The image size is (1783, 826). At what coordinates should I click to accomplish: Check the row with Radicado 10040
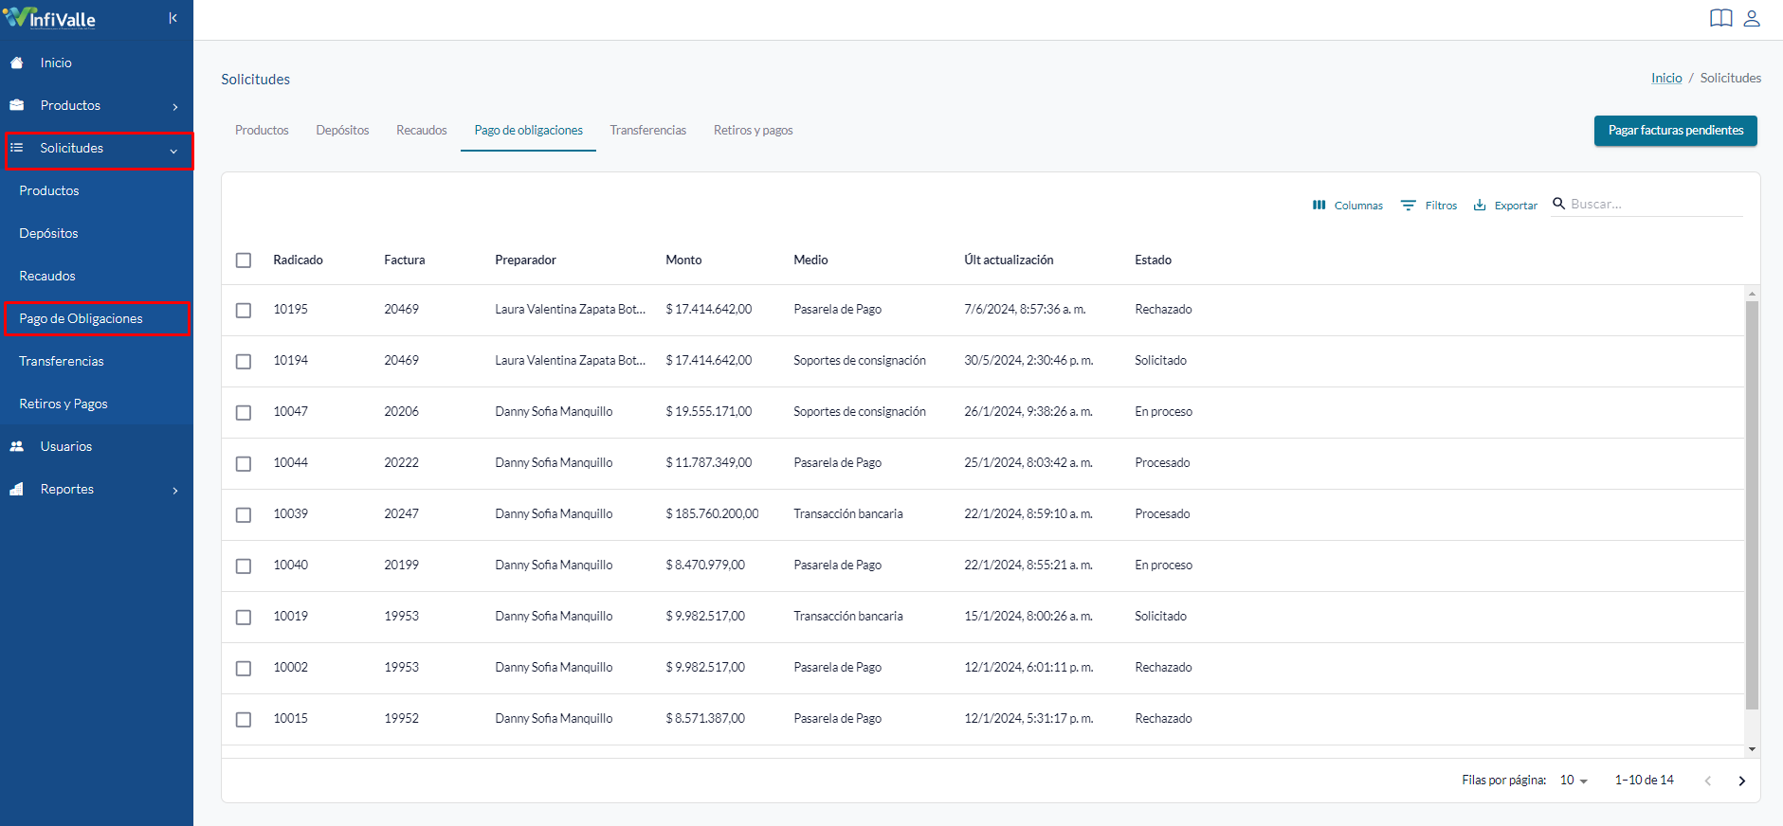pos(244,566)
